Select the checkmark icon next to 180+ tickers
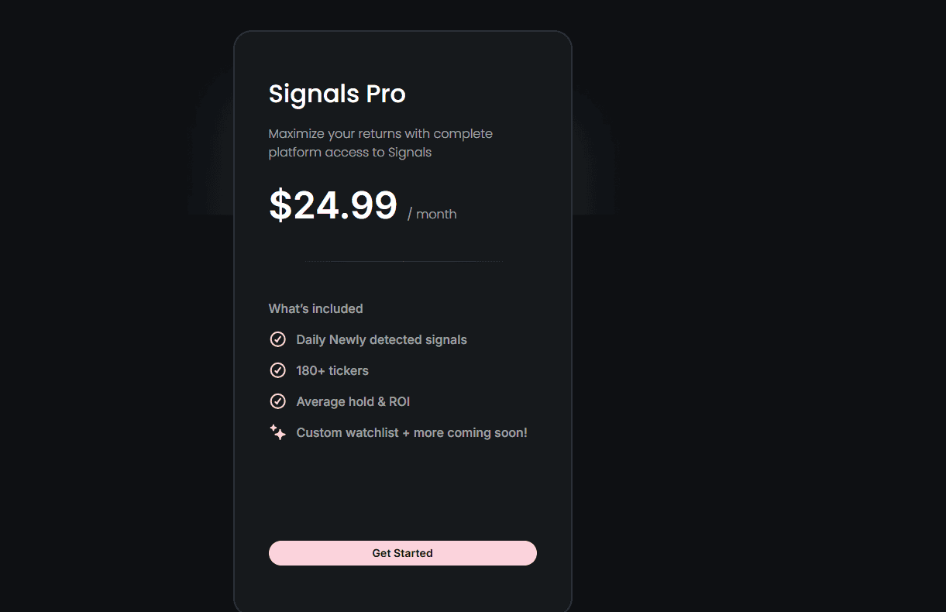The height and width of the screenshot is (612, 946). (278, 370)
